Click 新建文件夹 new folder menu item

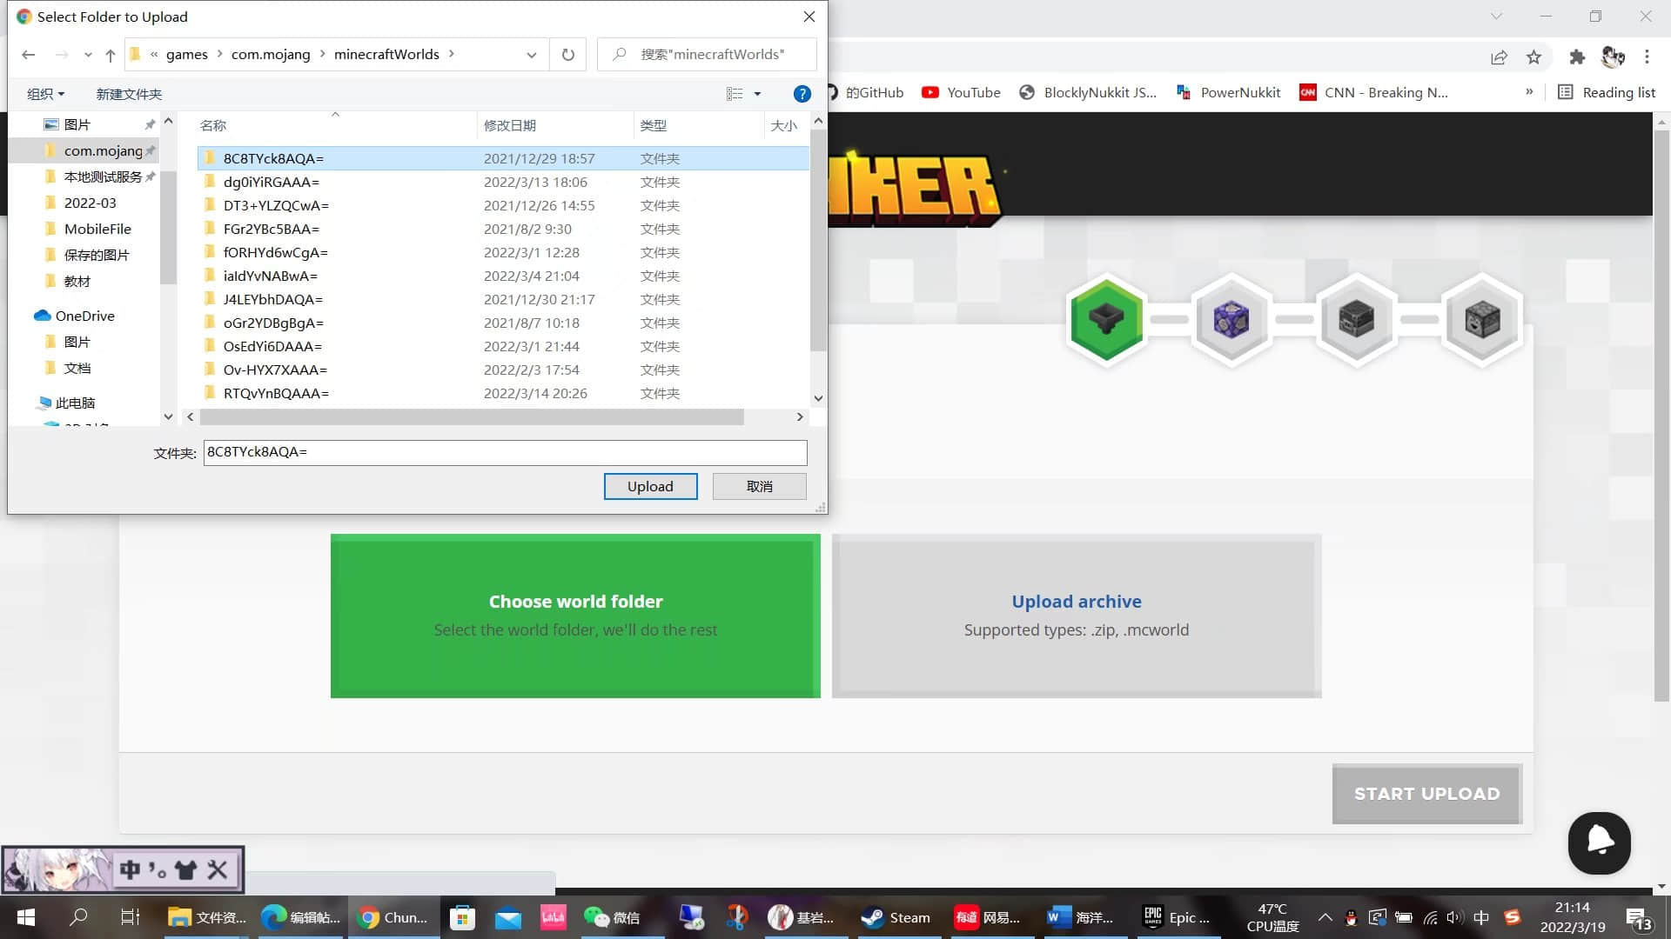[x=129, y=94]
